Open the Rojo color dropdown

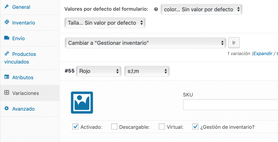click(x=99, y=71)
